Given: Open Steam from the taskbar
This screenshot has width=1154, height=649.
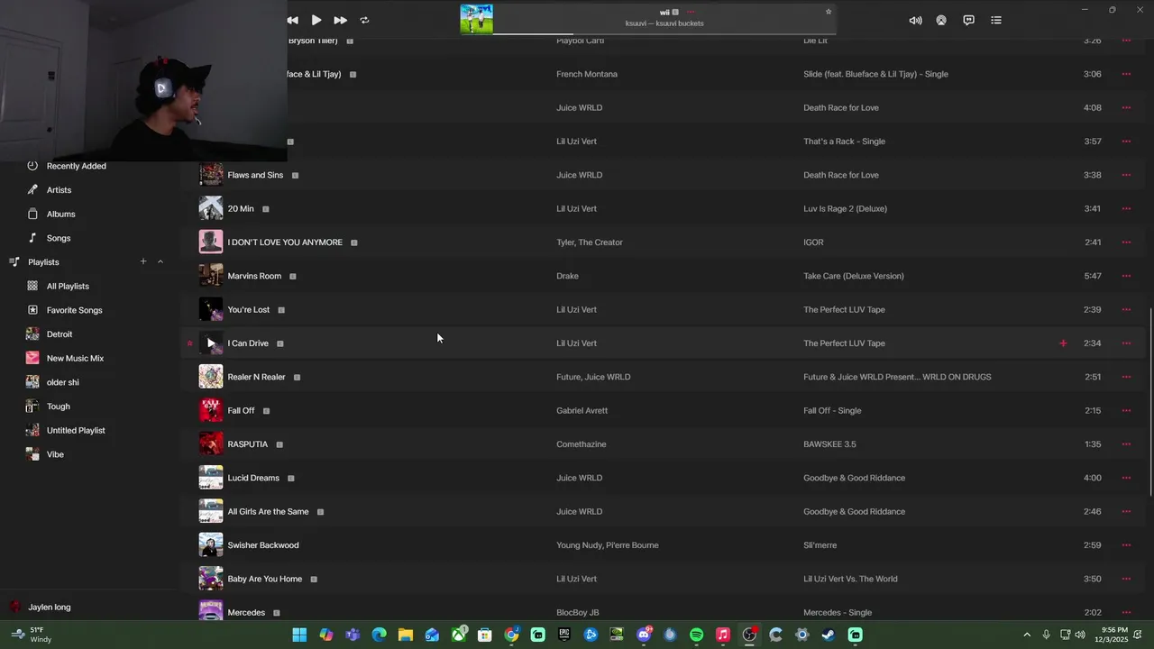Looking at the screenshot, I should pos(828,635).
